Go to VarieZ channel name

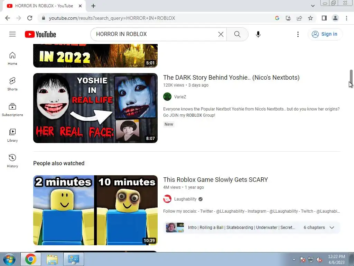coord(180,97)
